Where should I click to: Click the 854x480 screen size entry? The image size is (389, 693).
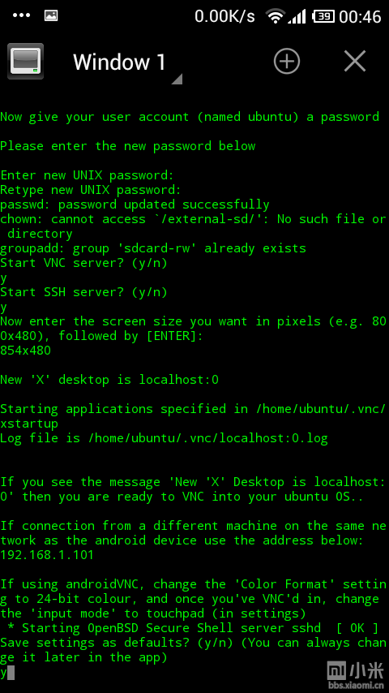click(x=26, y=351)
